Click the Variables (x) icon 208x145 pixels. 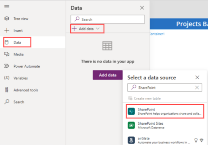point(7,78)
